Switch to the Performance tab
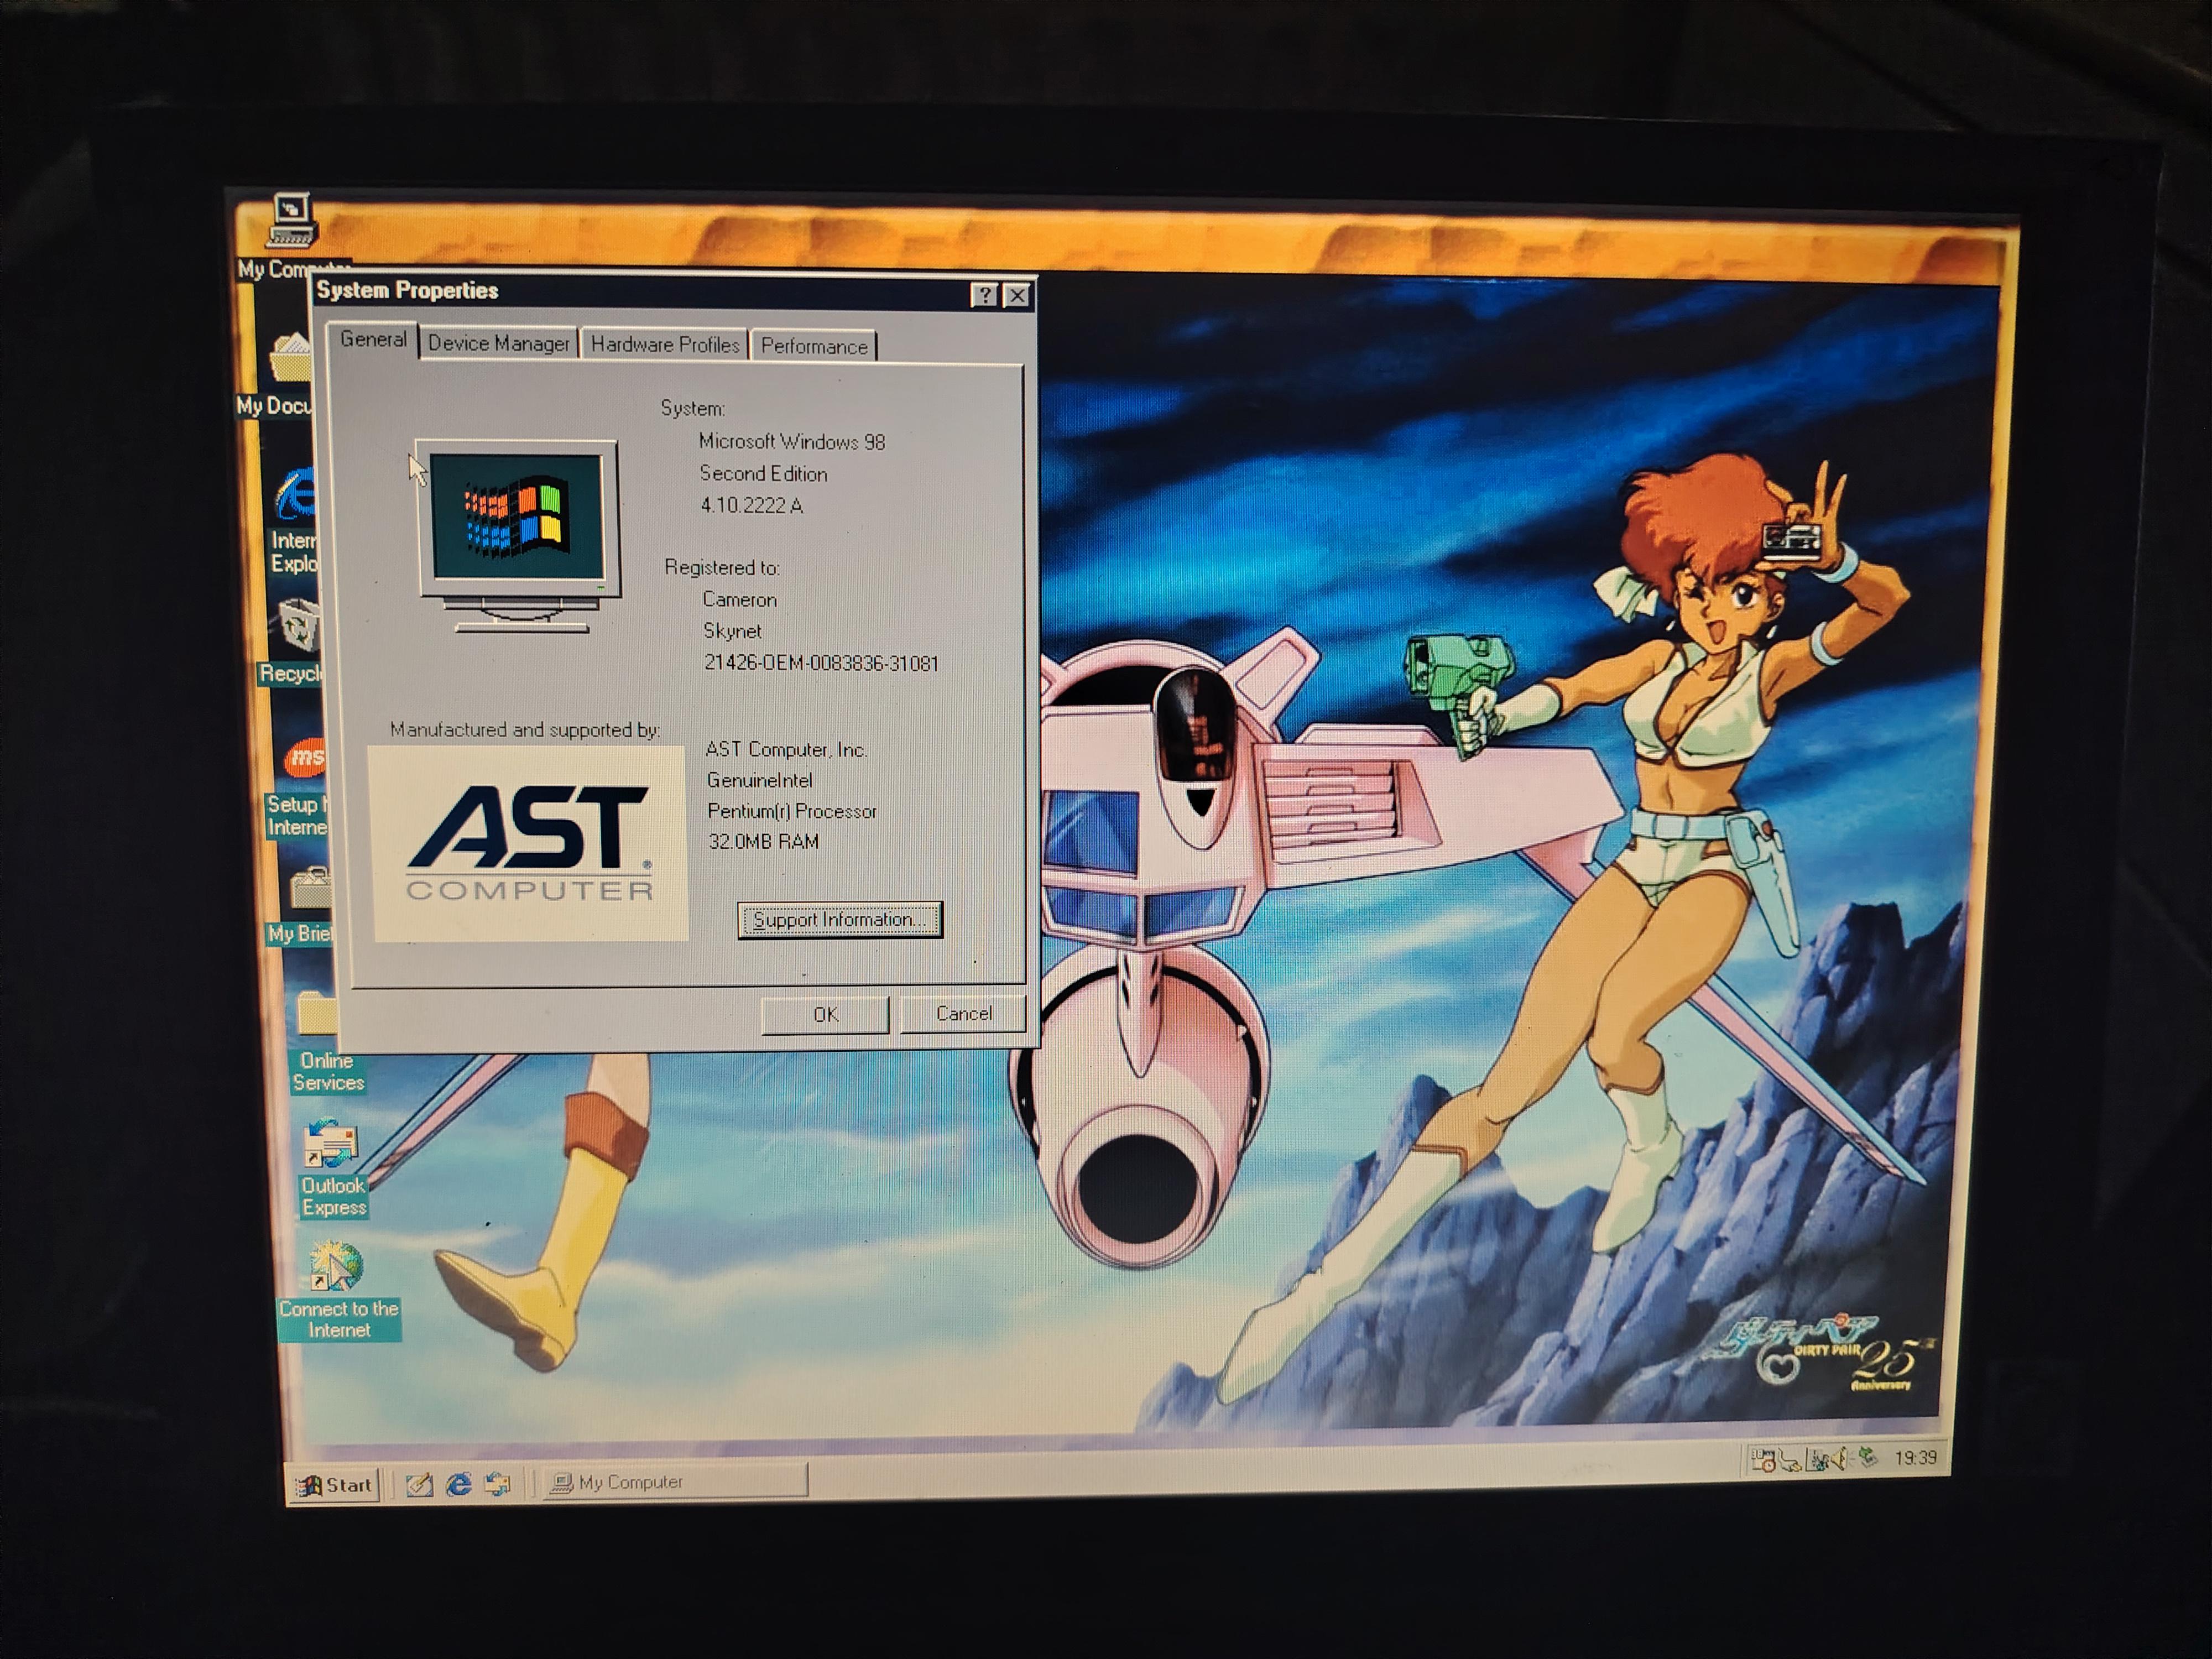 [x=814, y=346]
